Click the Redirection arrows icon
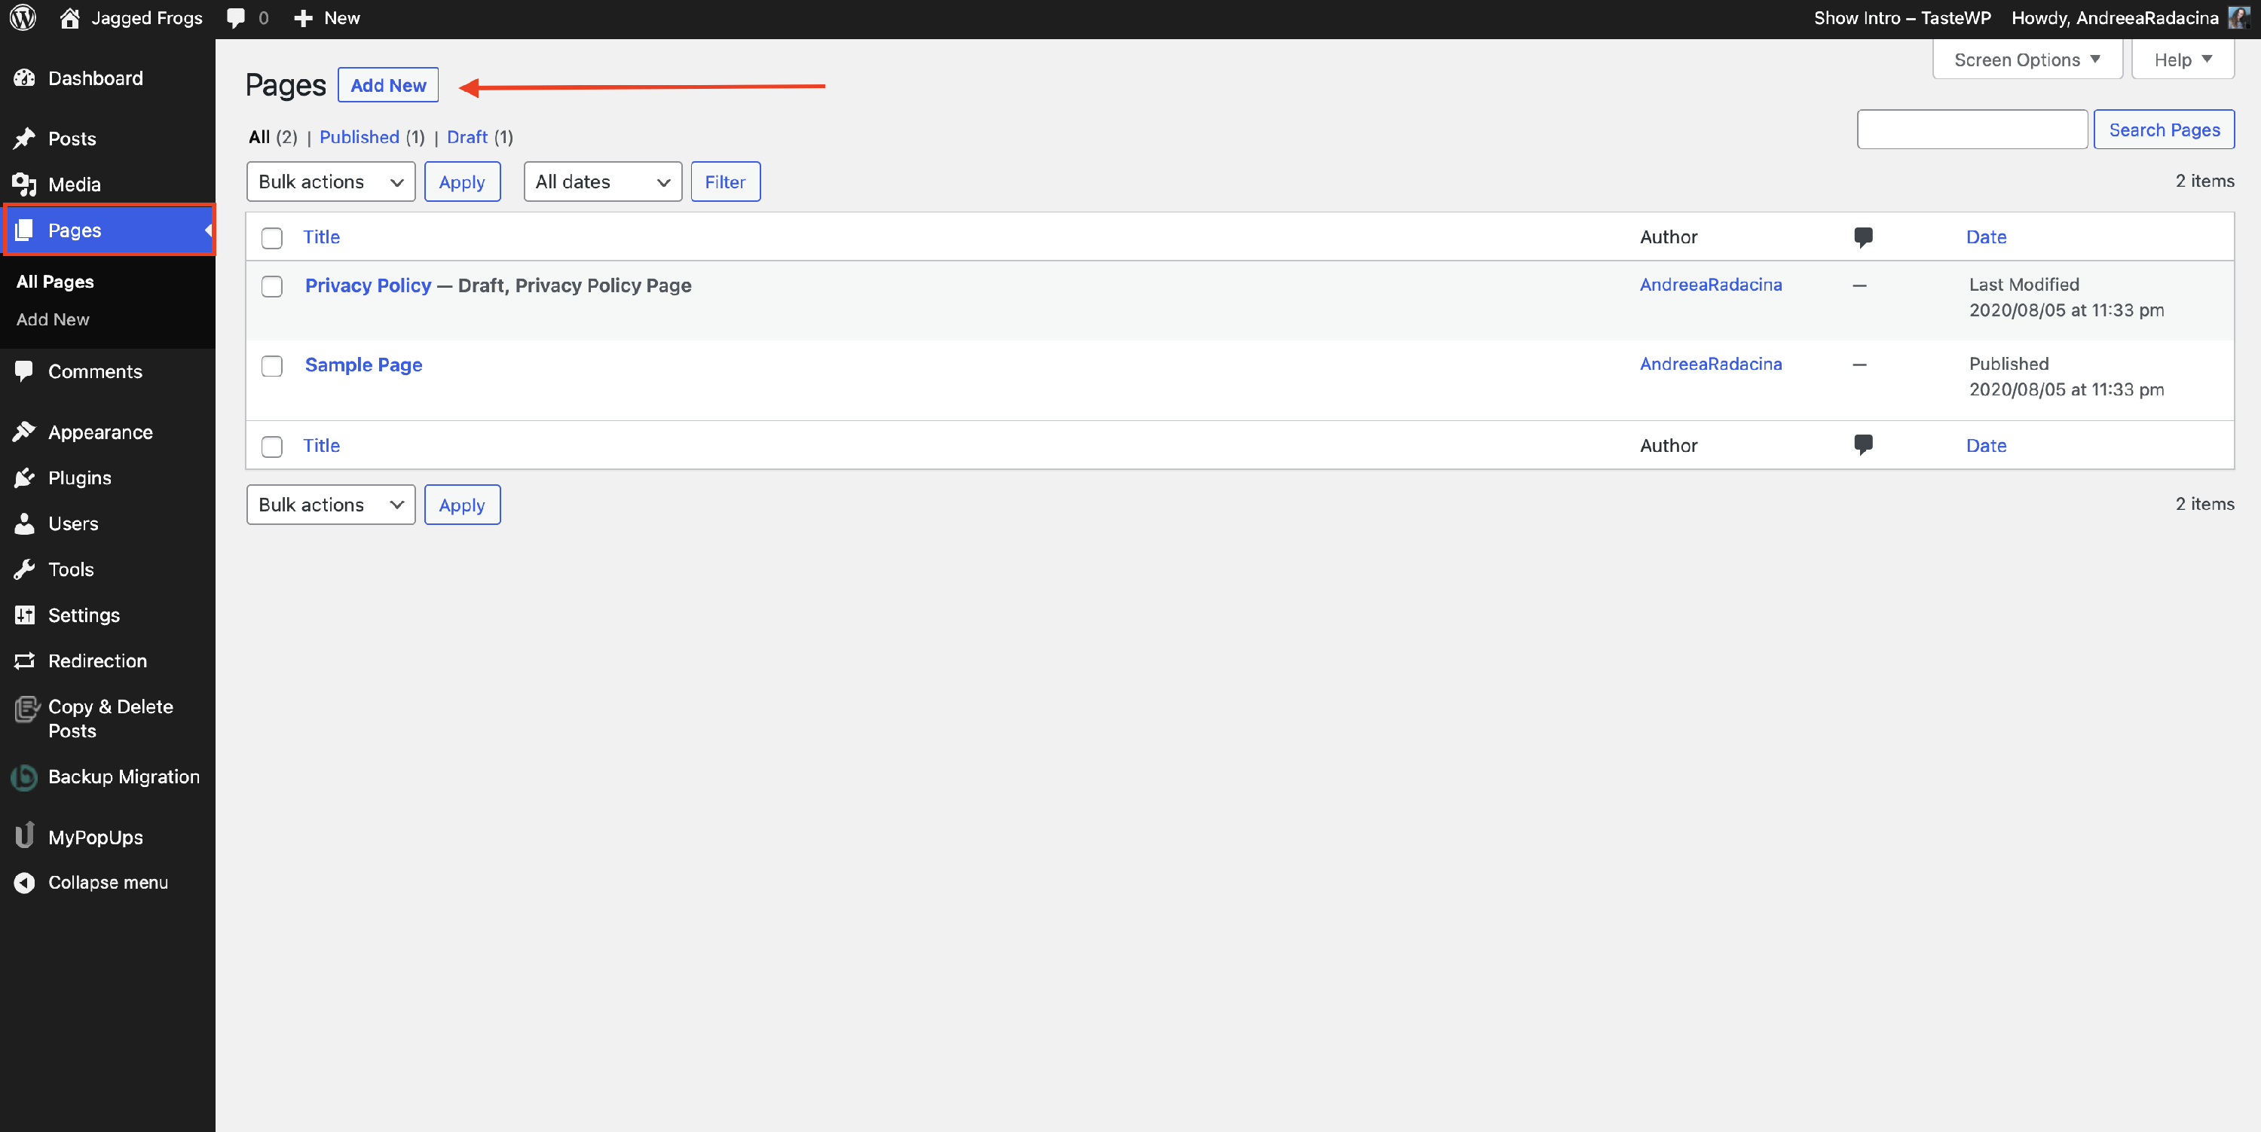This screenshot has height=1132, width=2261. (25, 661)
